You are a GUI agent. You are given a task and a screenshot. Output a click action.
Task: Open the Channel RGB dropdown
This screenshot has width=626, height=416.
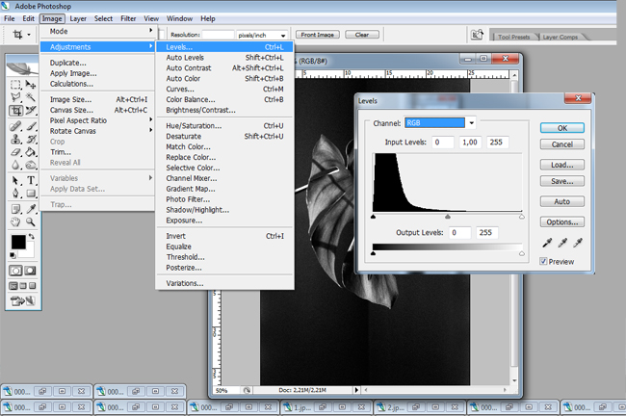coord(471,122)
